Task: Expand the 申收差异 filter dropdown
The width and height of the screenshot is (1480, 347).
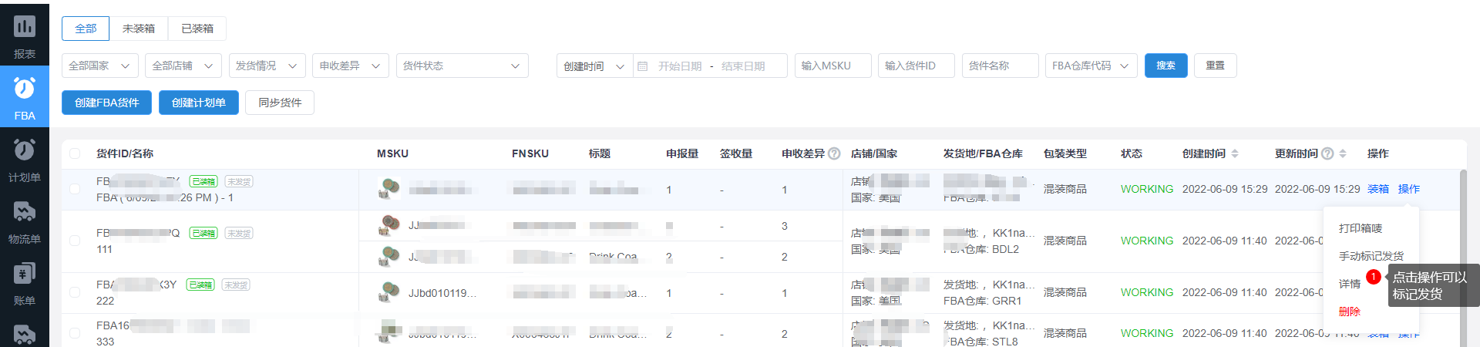Action: [x=351, y=66]
